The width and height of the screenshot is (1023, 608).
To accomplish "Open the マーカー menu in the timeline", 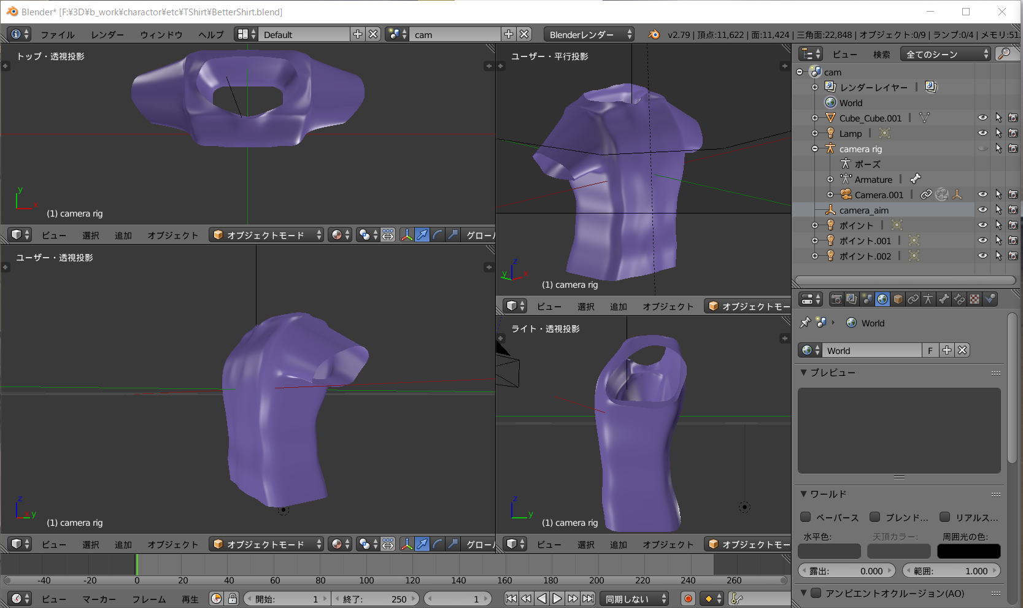I will click(99, 599).
